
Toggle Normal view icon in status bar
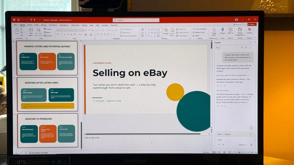(214, 152)
